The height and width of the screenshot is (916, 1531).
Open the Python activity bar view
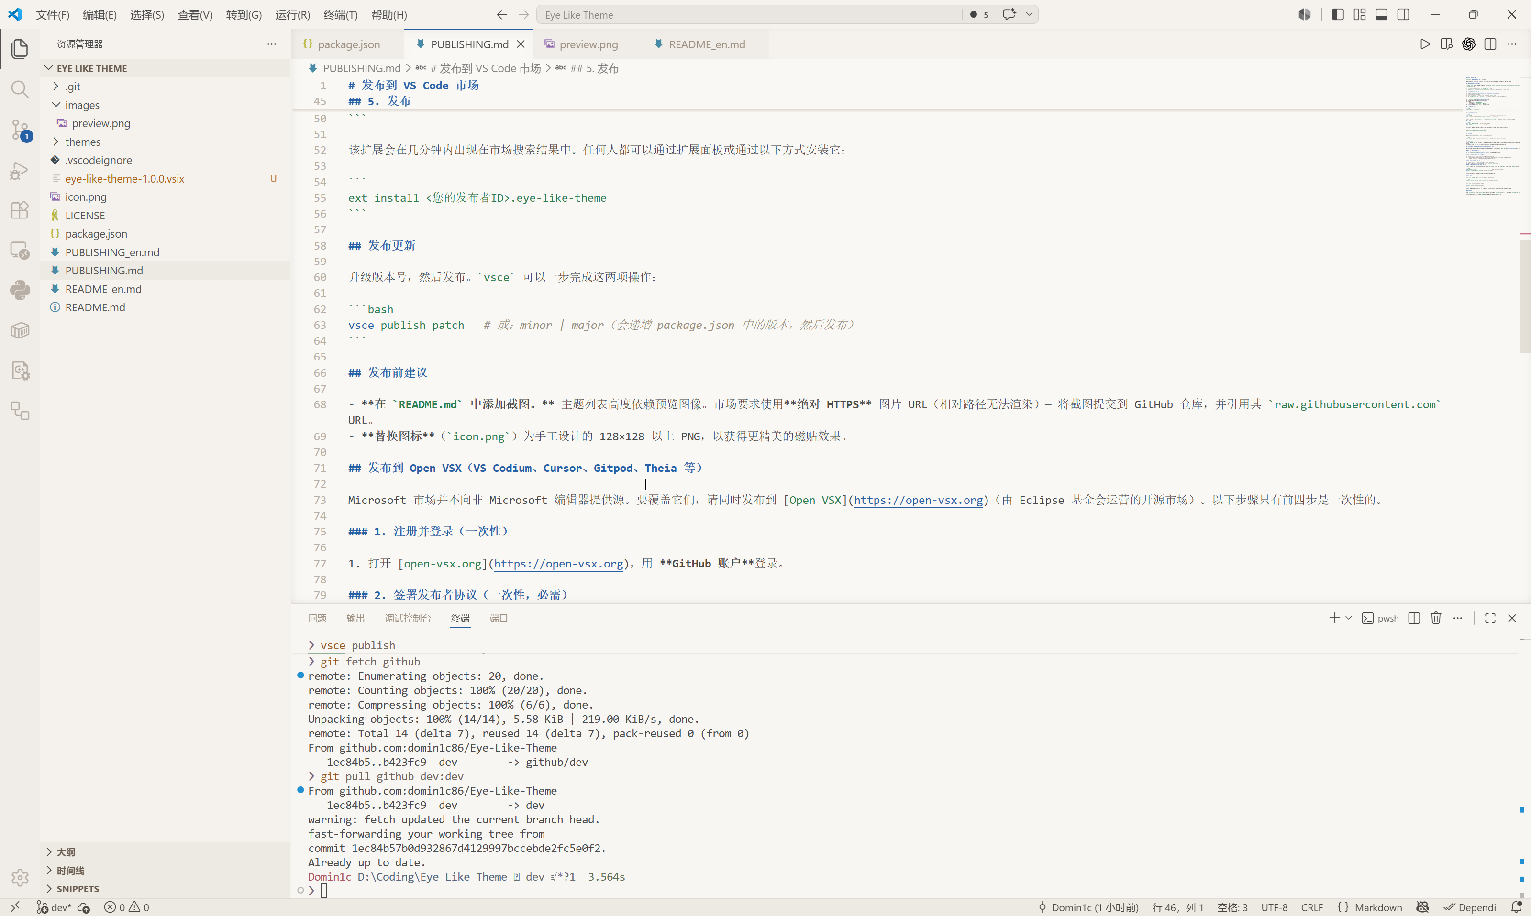pos(20,290)
